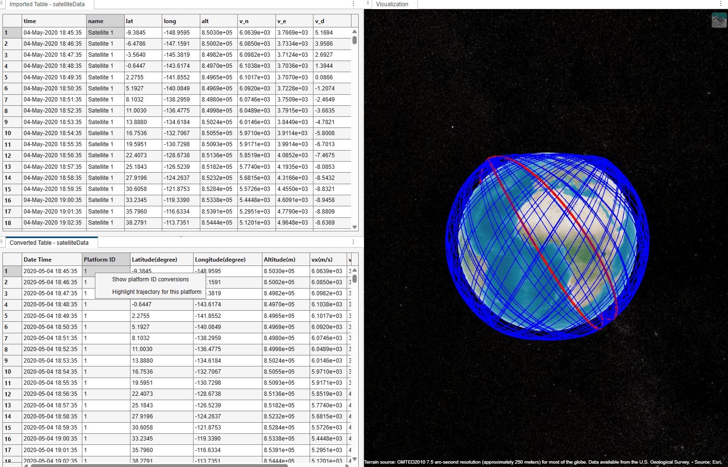Select vx cell 5.4448e+03 in Converted Table
The image size is (728, 467).
coord(328,439)
